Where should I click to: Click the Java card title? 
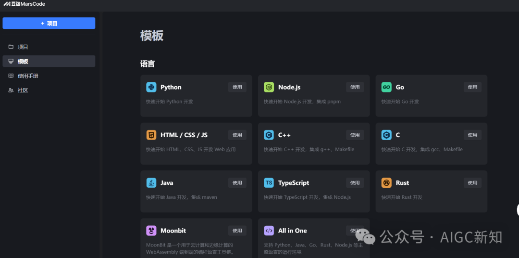(x=167, y=183)
